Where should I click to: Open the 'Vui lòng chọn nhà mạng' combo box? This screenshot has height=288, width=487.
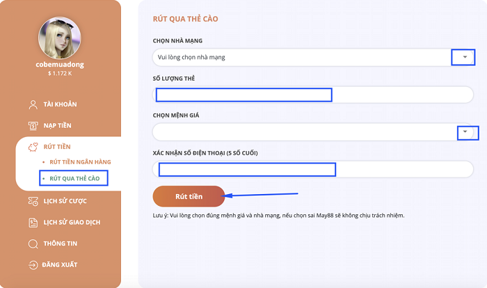tap(299, 57)
